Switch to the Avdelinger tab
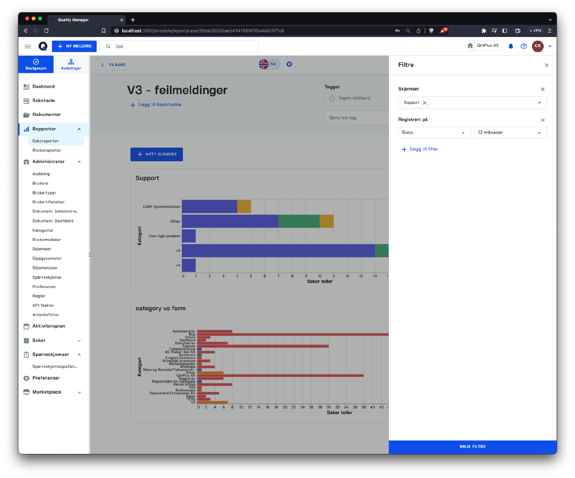575x478 pixels. (71, 64)
